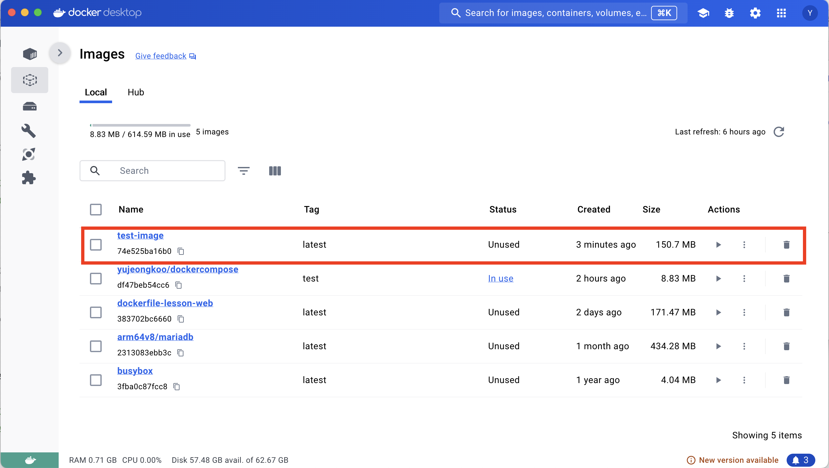Select the Local tab
Screen dimensions: 829x468
(x=95, y=92)
